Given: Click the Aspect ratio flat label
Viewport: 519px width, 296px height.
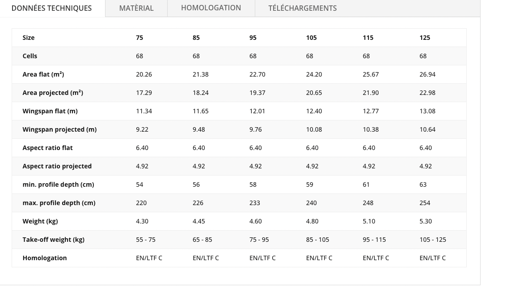Looking at the screenshot, I should [x=48, y=148].
